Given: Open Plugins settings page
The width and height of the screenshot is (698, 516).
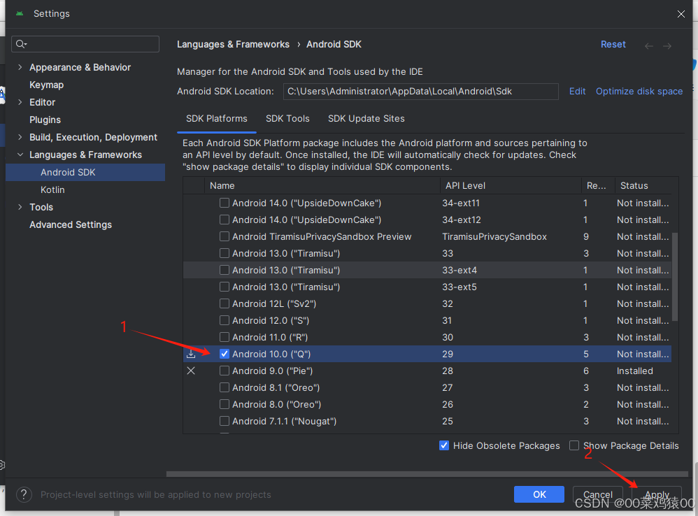Looking at the screenshot, I should tap(45, 120).
